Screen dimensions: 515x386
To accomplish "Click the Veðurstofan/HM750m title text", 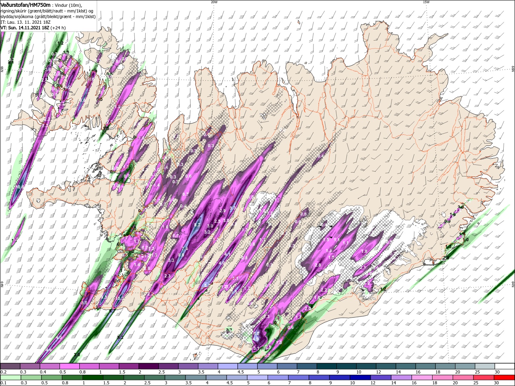I will (x=25, y=4).
